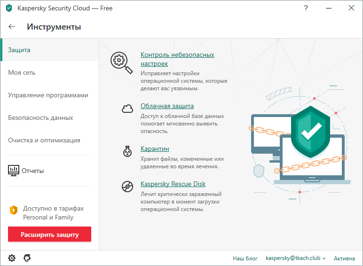Image resolution: width=363 pixels, height=266 pixels.
Task: Open Kaspersky Rescue Disk link
Action: click(173, 184)
